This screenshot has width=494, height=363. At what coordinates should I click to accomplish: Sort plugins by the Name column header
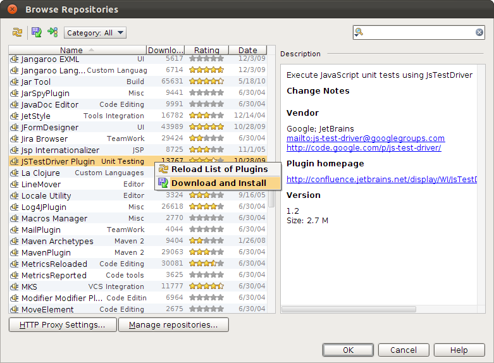[x=77, y=50]
